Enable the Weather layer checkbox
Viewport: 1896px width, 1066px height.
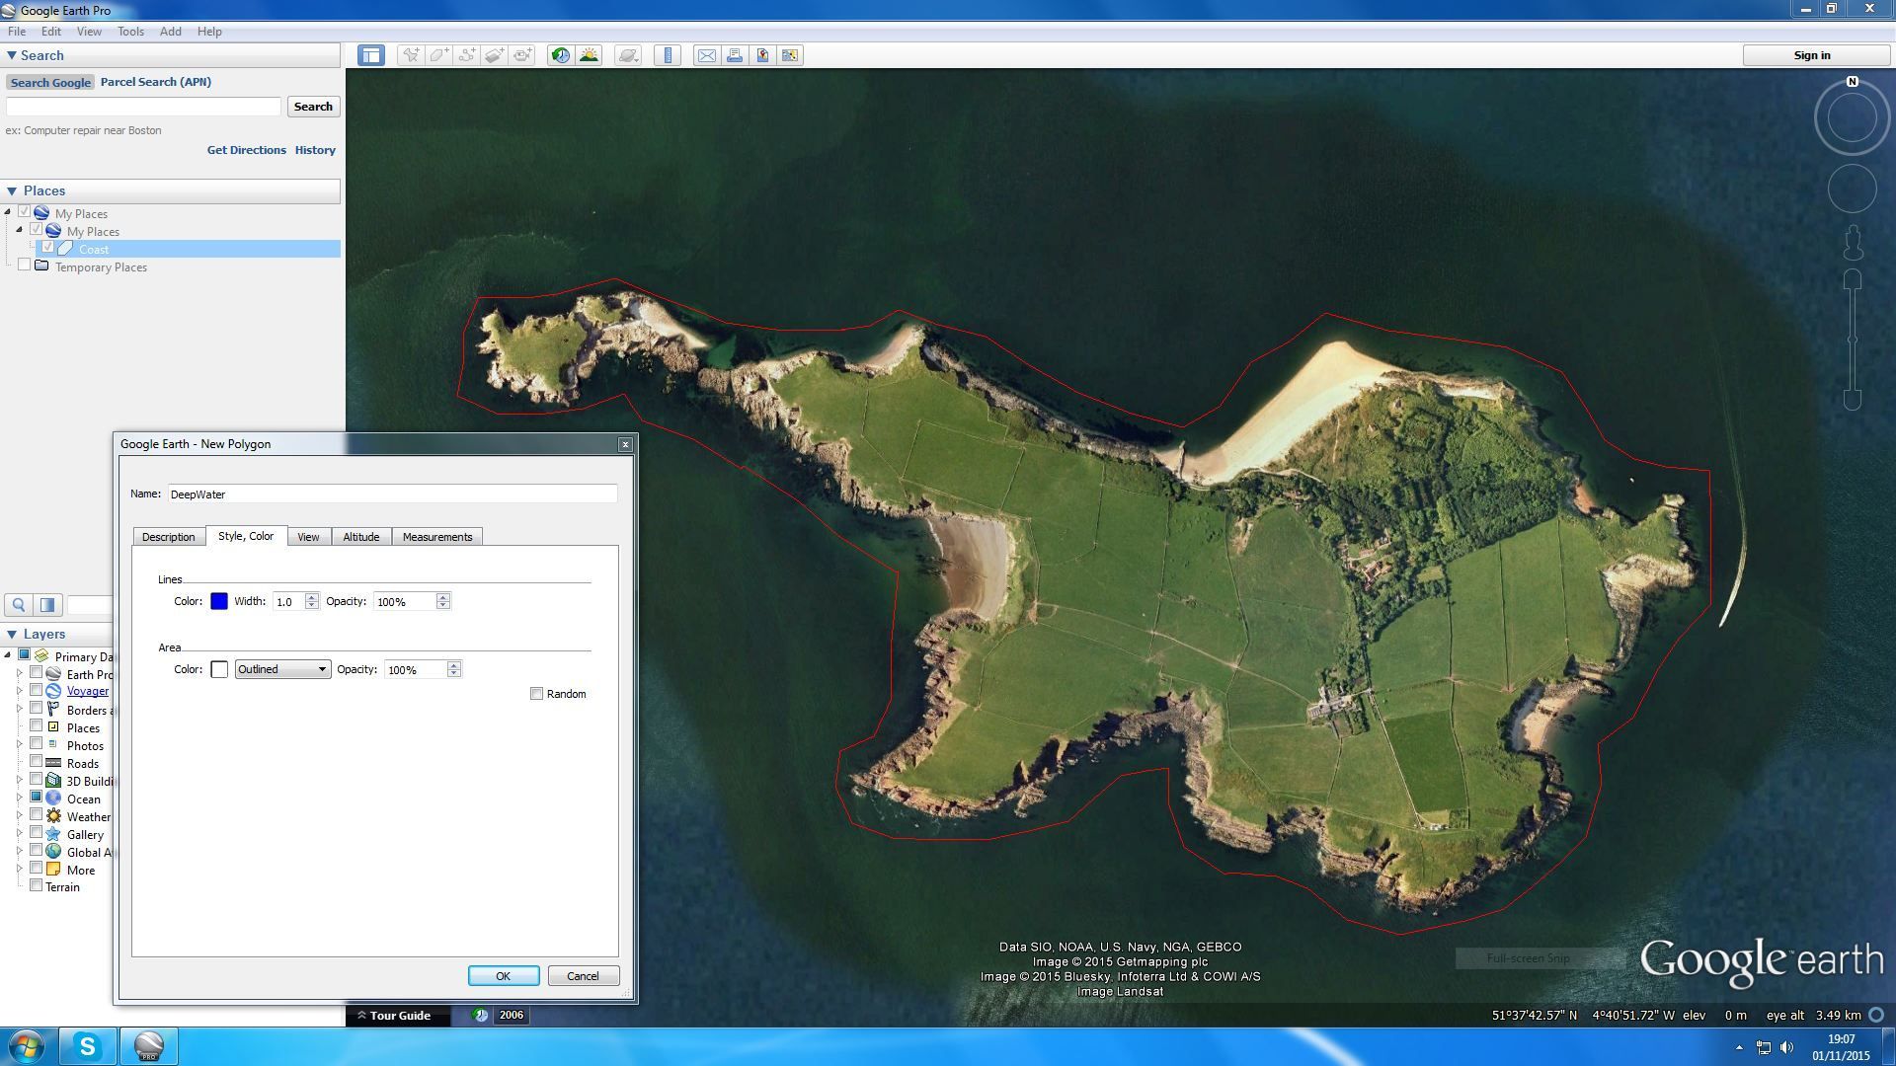37,815
